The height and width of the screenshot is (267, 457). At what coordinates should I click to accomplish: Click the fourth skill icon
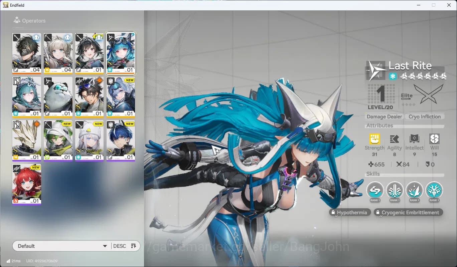(x=434, y=190)
